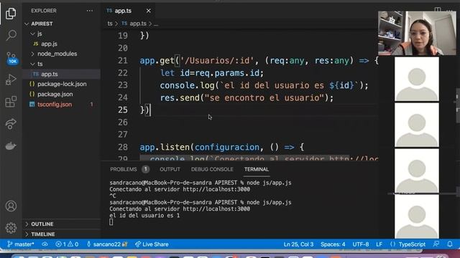Click the first participant avatar placeholder
460x258 pixels.
point(417,79)
